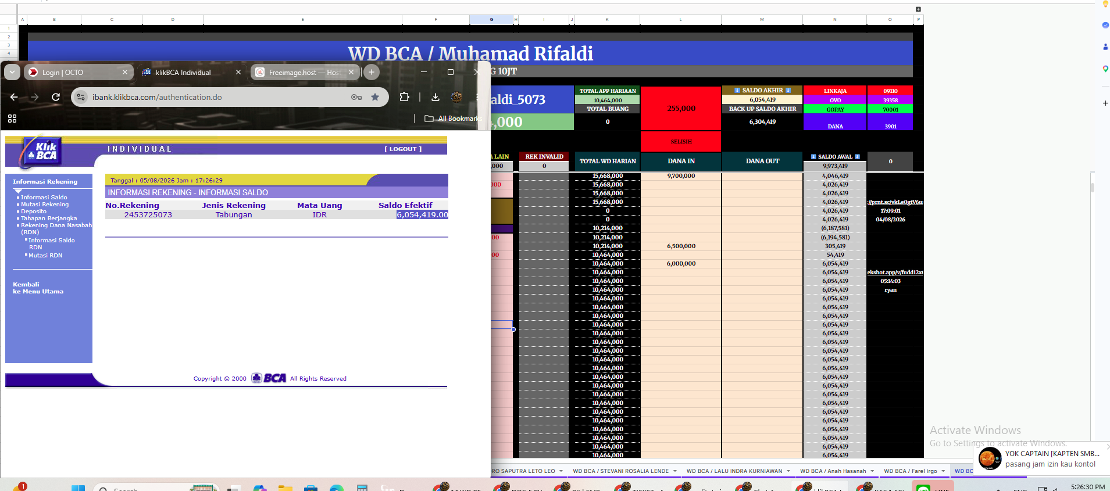
Task: Open dropdown arrow for Farel Irgo sheet
Action: point(943,471)
